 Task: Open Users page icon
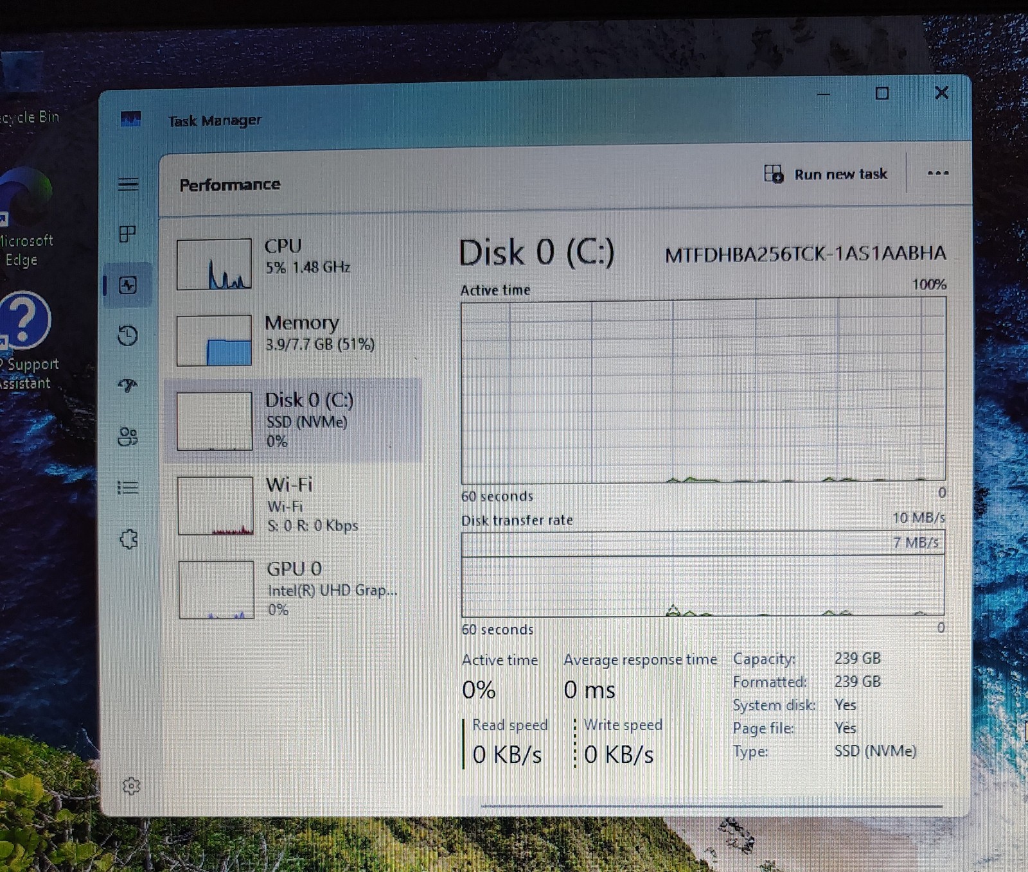click(x=128, y=437)
